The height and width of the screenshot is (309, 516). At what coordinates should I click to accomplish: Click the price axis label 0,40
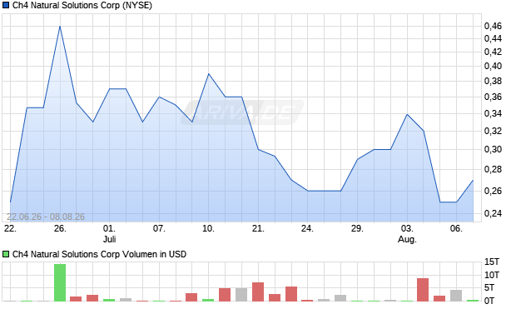click(493, 66)
